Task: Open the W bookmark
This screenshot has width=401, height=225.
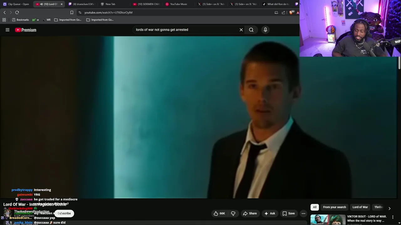Action: coord(35,20)
